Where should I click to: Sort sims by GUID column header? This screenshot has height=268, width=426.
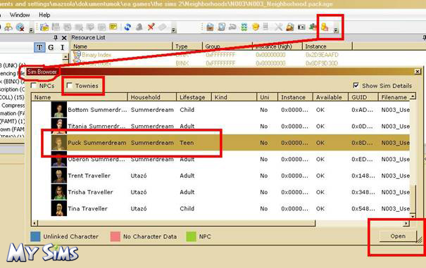363,97
